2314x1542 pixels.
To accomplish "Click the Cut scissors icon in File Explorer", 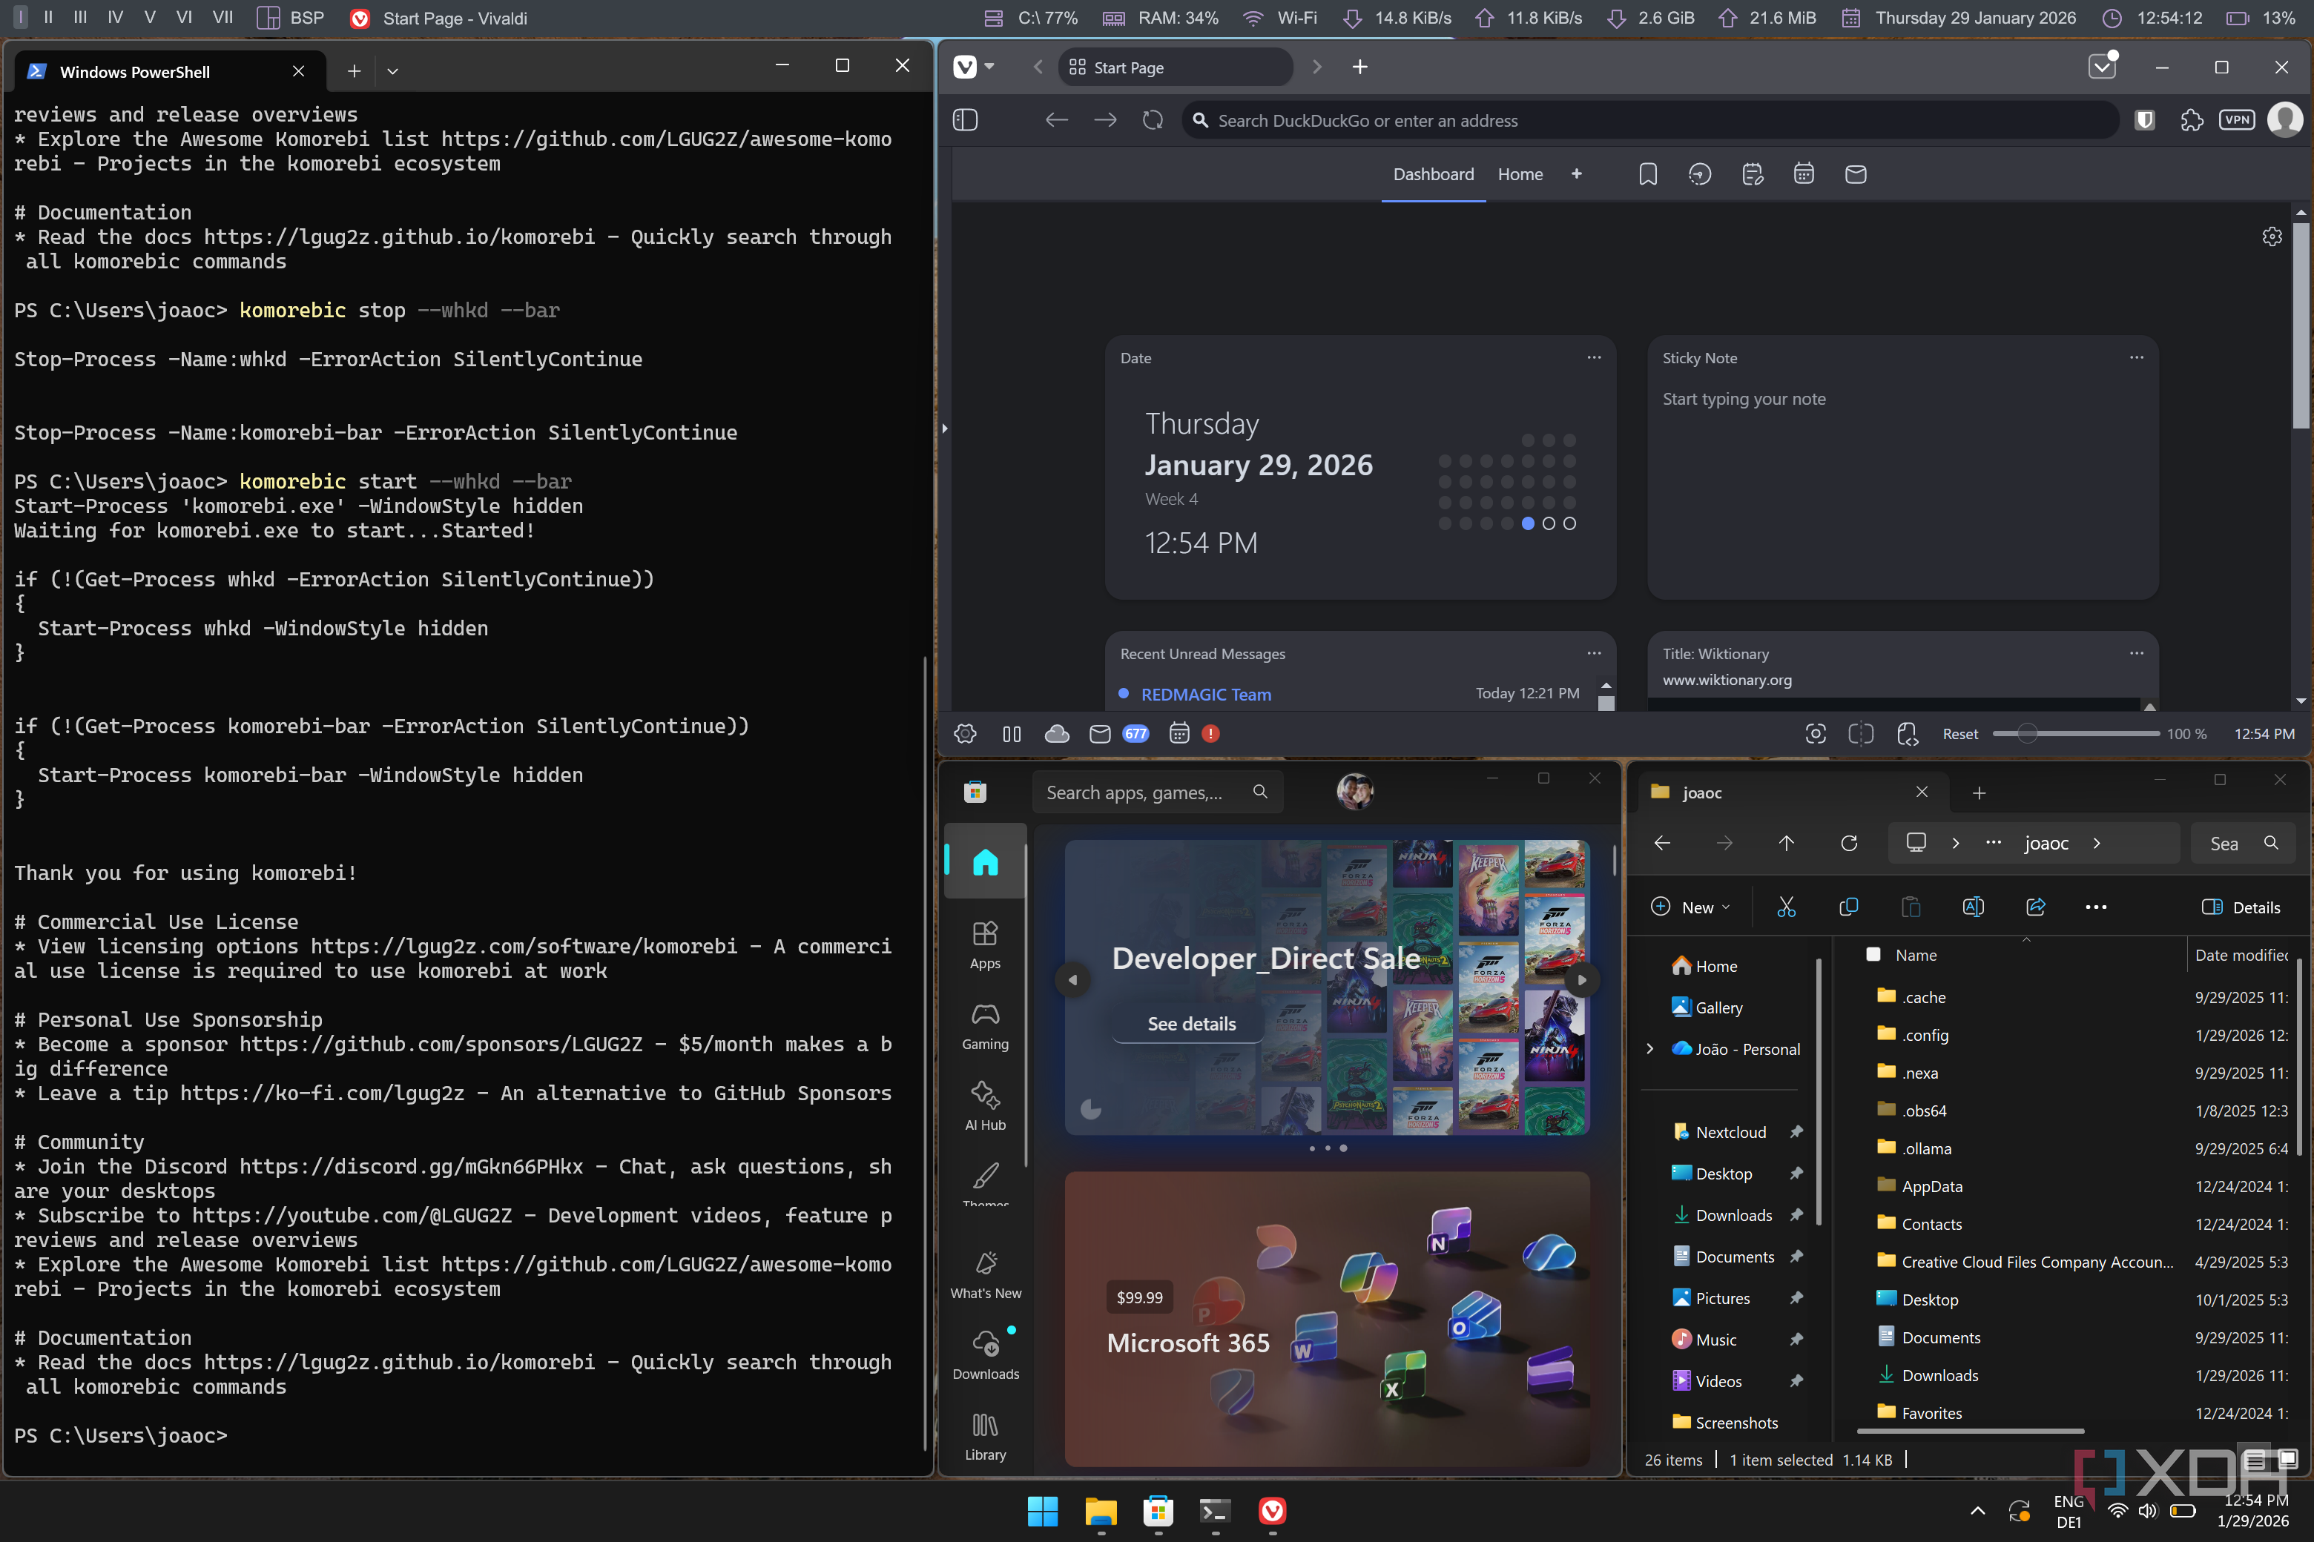I will 1786,907.
